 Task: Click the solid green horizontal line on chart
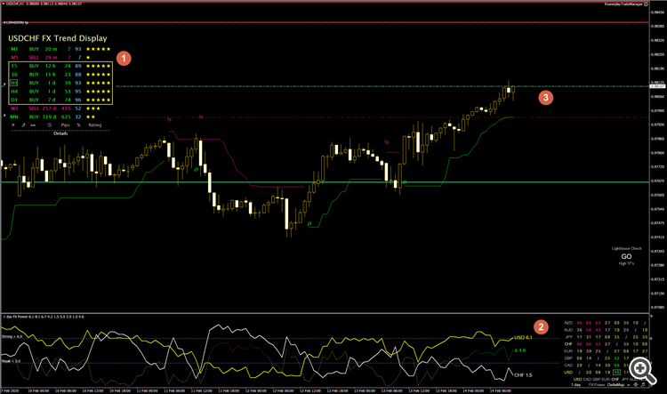pyautogui.click(x=325, y=182)
